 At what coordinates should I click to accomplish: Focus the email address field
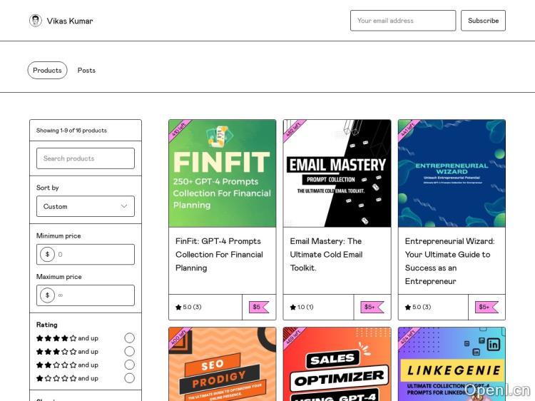402,21
